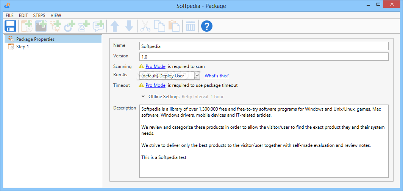Add a Reboot step
Viewport: 403px width, 191px height.
[x=69, y=26]
